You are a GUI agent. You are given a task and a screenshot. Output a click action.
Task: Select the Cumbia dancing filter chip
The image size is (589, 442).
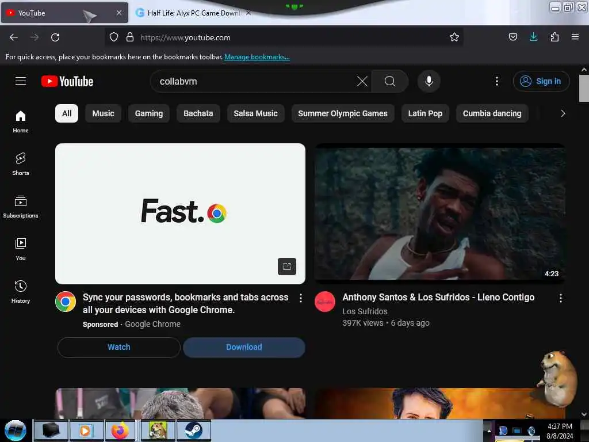click(x=492, y=113)
